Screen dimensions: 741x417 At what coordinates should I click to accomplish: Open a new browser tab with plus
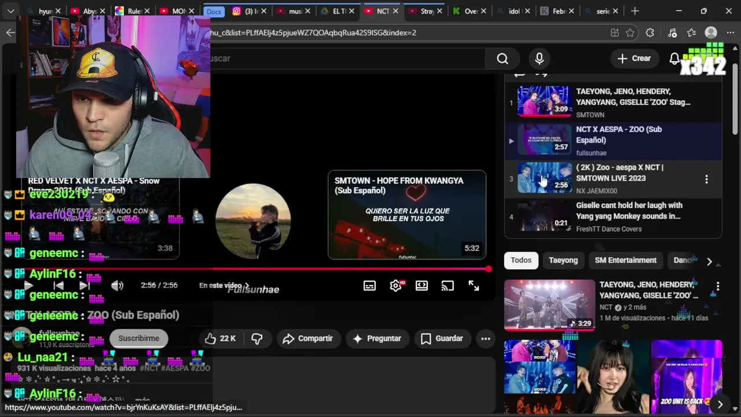[635, 11]
